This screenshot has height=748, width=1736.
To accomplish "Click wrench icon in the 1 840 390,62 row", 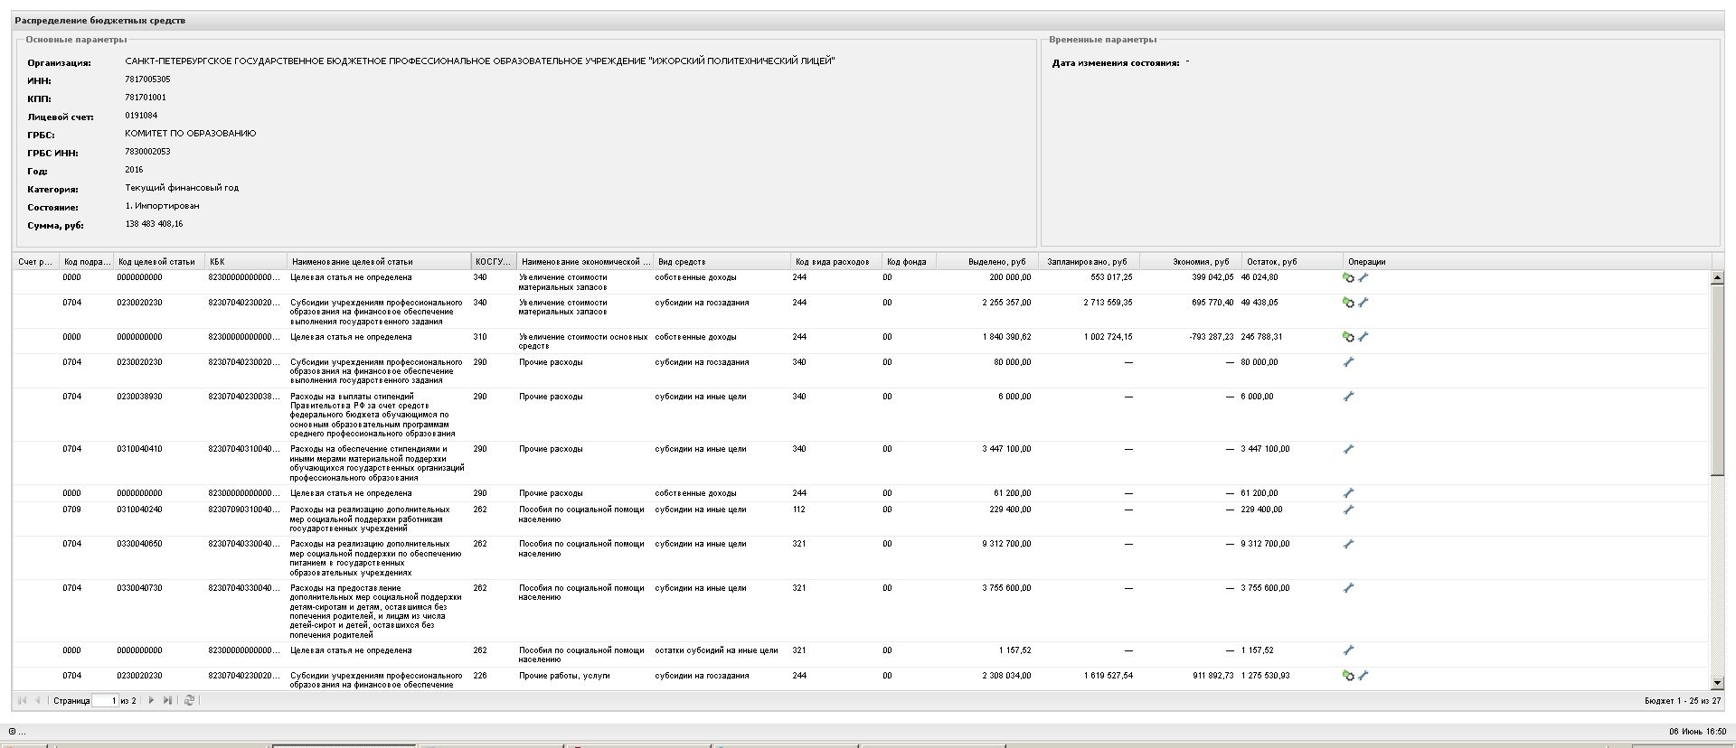I will (x=1363, y=337).
